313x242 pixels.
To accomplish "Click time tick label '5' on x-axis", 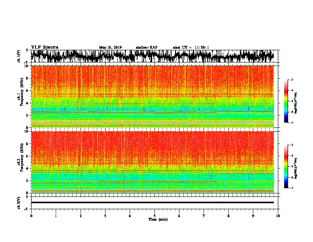I will (x=155, y=216).
